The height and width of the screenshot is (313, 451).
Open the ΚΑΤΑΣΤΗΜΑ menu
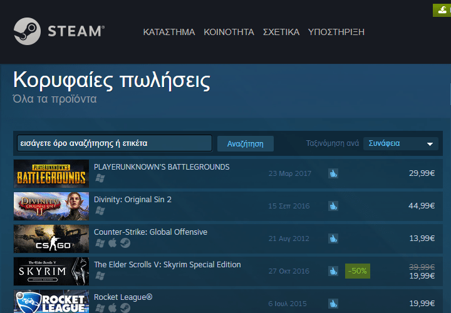point(169,32)
